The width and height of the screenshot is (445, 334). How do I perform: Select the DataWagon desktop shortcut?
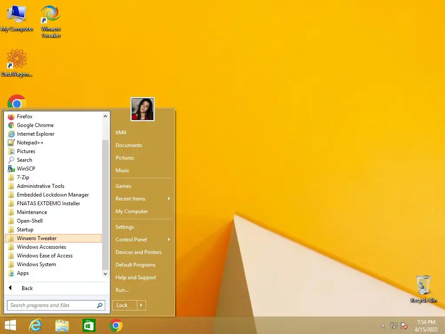(17, 63)
